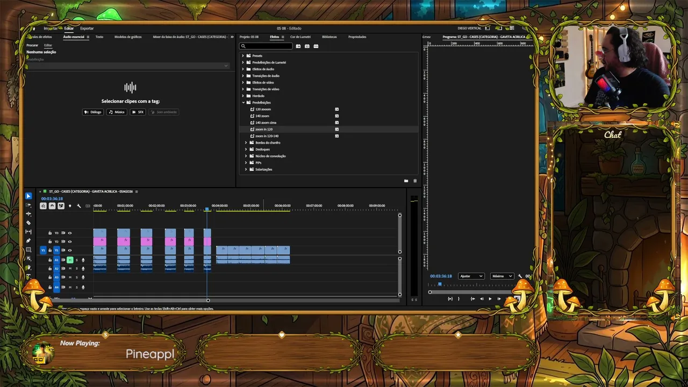The height and width of the screenshot is (387, 688).
Task: Expand Predefinições de Lumetri folder
Action: click(243, 62)
